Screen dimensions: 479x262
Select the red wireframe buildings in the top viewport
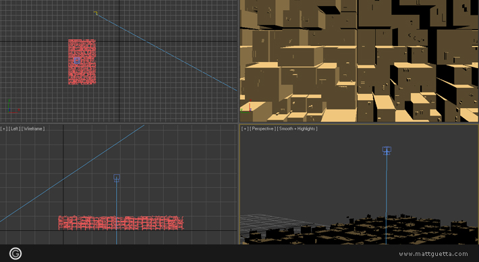(x=82, y=61)
